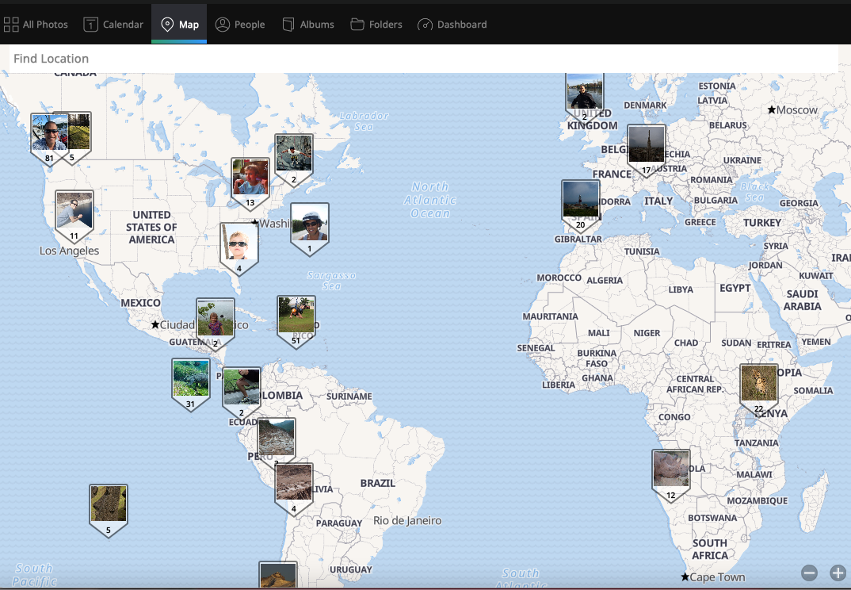Image resolution: width=851 pixels, height=590 pixels.
Task: Show the Dashboard view
Action: click(452, 25)
